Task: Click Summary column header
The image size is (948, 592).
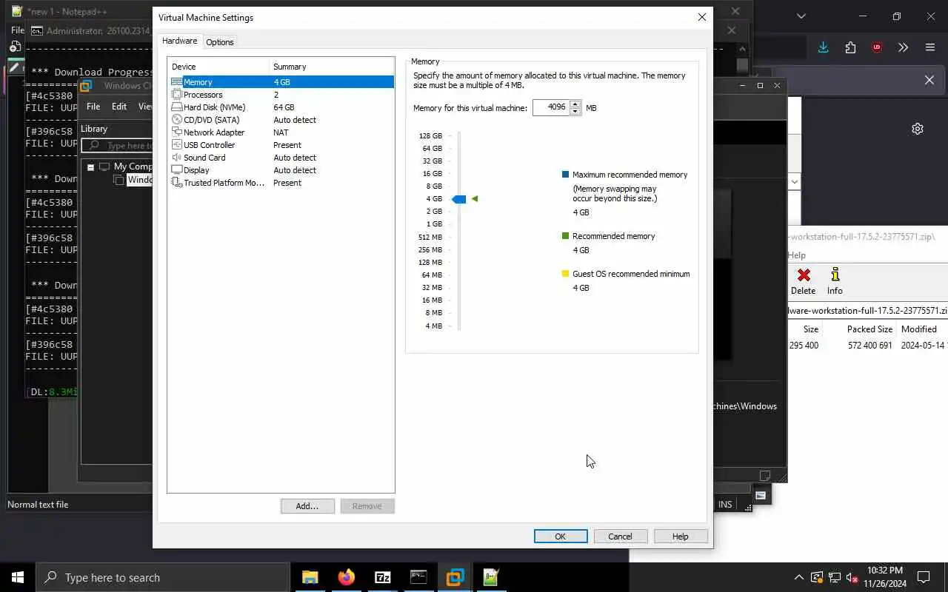Action: [x=332, y=67]
